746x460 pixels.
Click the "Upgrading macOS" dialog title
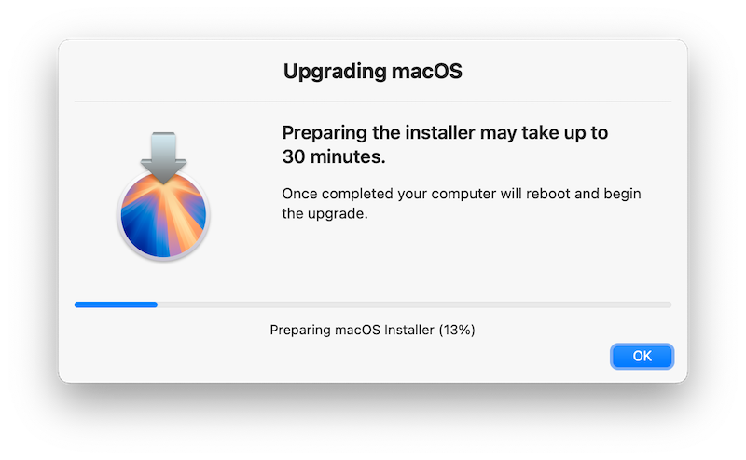pos(372,72)
